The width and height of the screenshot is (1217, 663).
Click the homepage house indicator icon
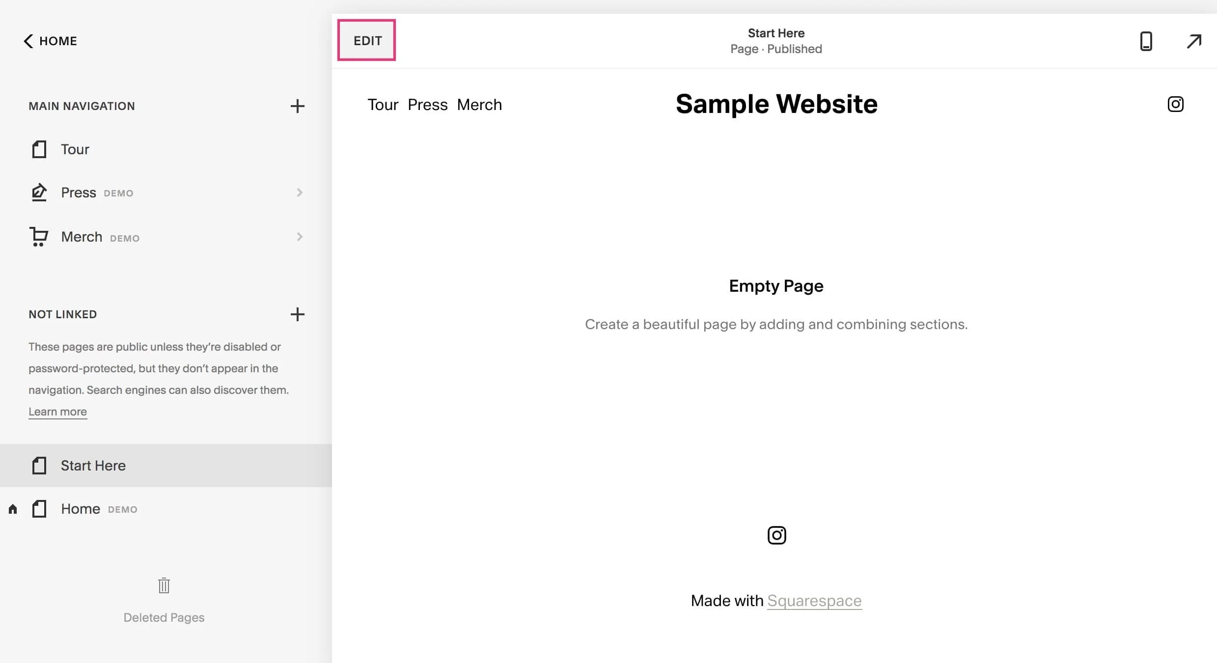click(x=13, y=509)
